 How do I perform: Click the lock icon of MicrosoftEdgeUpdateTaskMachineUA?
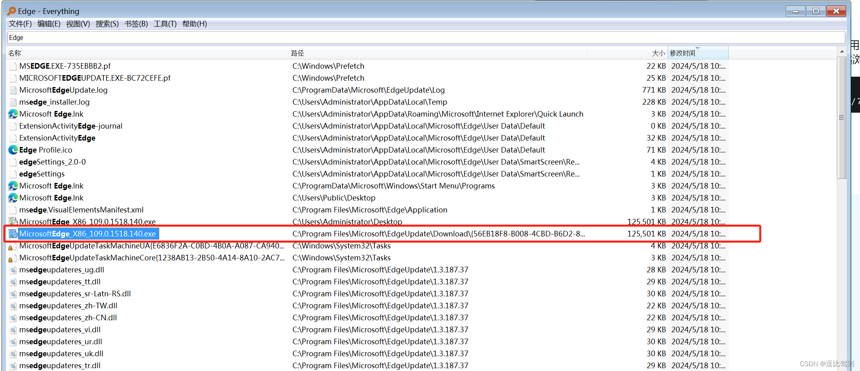click(x=12, y=246)
